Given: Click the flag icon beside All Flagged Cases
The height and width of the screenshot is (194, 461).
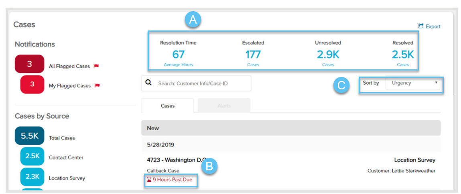Looking at the screenshot, I should click(x=96, y=66).
